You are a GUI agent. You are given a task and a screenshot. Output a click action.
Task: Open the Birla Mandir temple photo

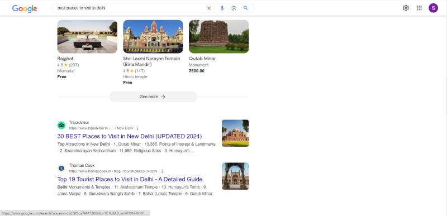[153, 37]
